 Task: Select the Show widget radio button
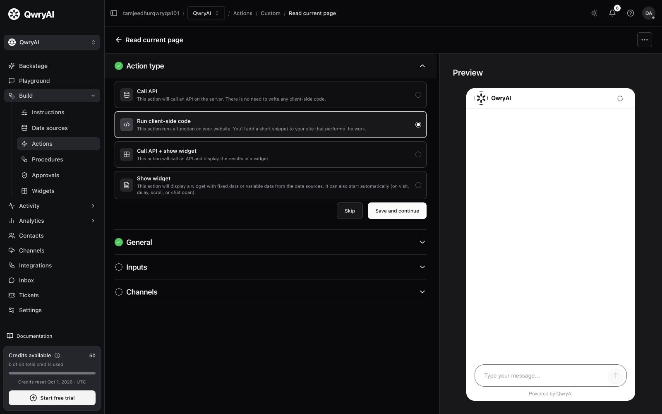tap(418, 185)
